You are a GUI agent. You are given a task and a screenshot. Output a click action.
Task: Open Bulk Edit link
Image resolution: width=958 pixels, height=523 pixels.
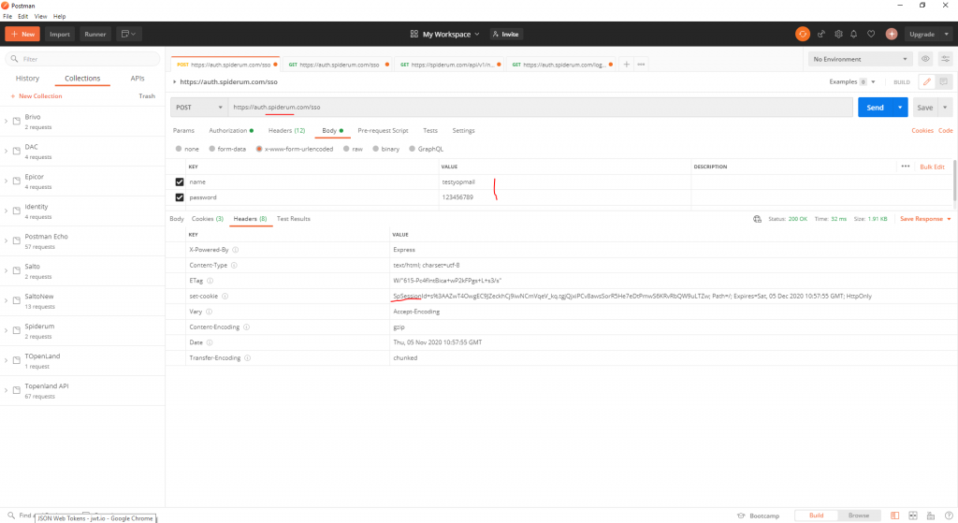932,167
